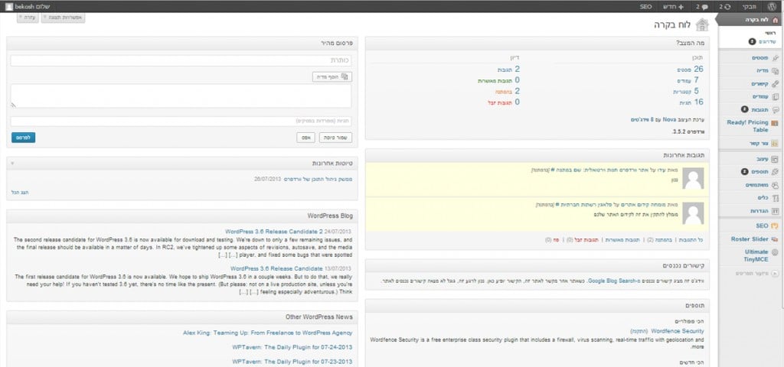Screen dimensions: 784x367
Task: Click the Save Draft button in Quick Press
Action: 335,138
